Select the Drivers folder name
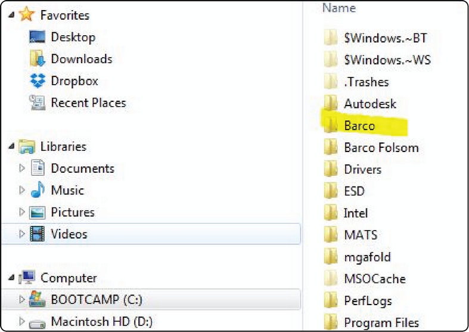Screen dimensions: 469x332 [x=363, y=170]
